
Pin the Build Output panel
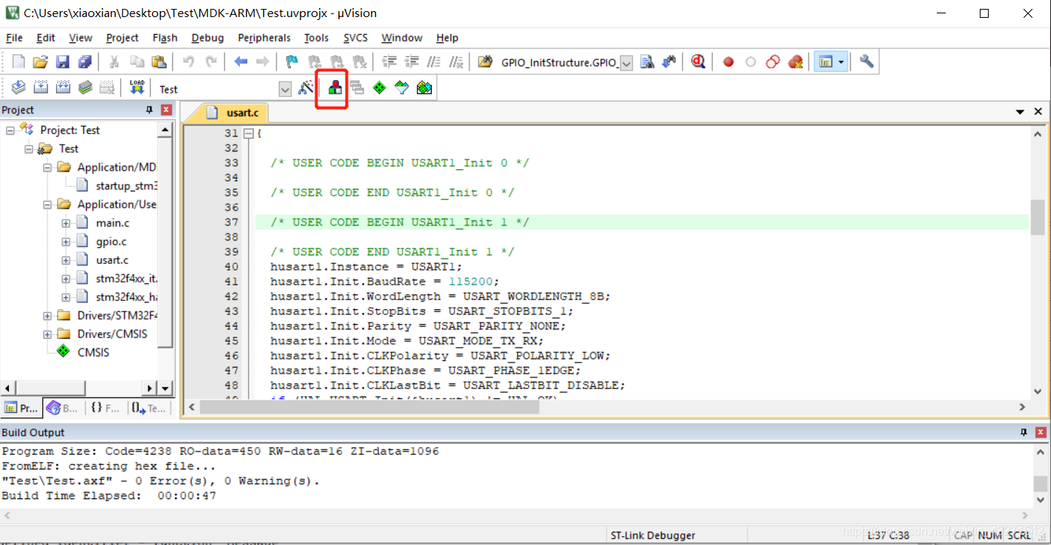[x=1024, y=432]
